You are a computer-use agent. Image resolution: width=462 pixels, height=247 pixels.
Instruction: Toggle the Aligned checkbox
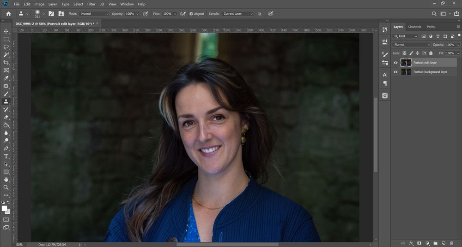coord(191,14)
